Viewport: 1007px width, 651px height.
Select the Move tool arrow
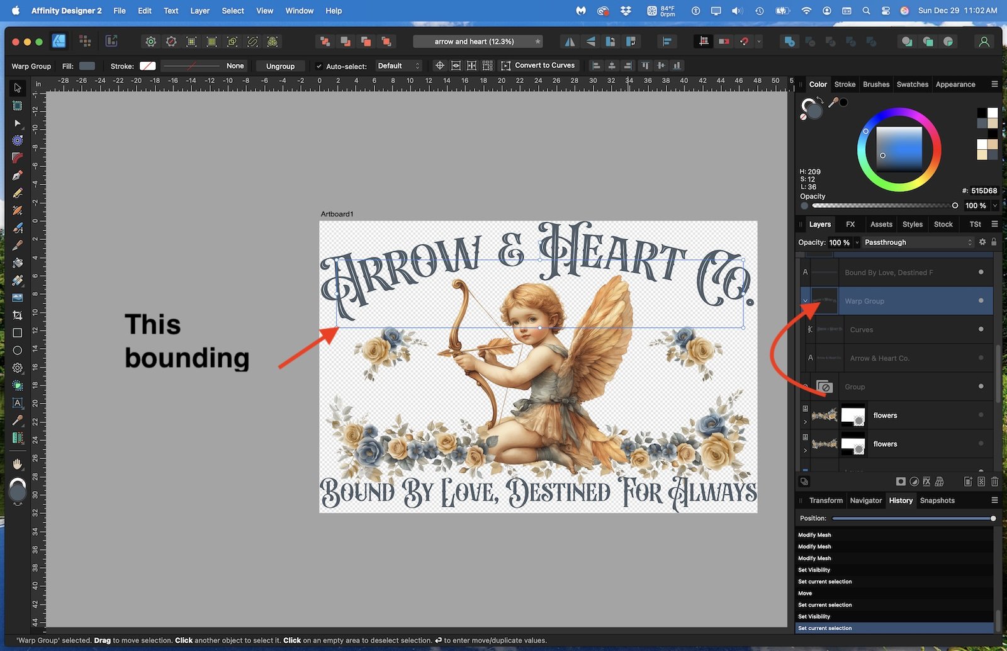coord(18,88)
